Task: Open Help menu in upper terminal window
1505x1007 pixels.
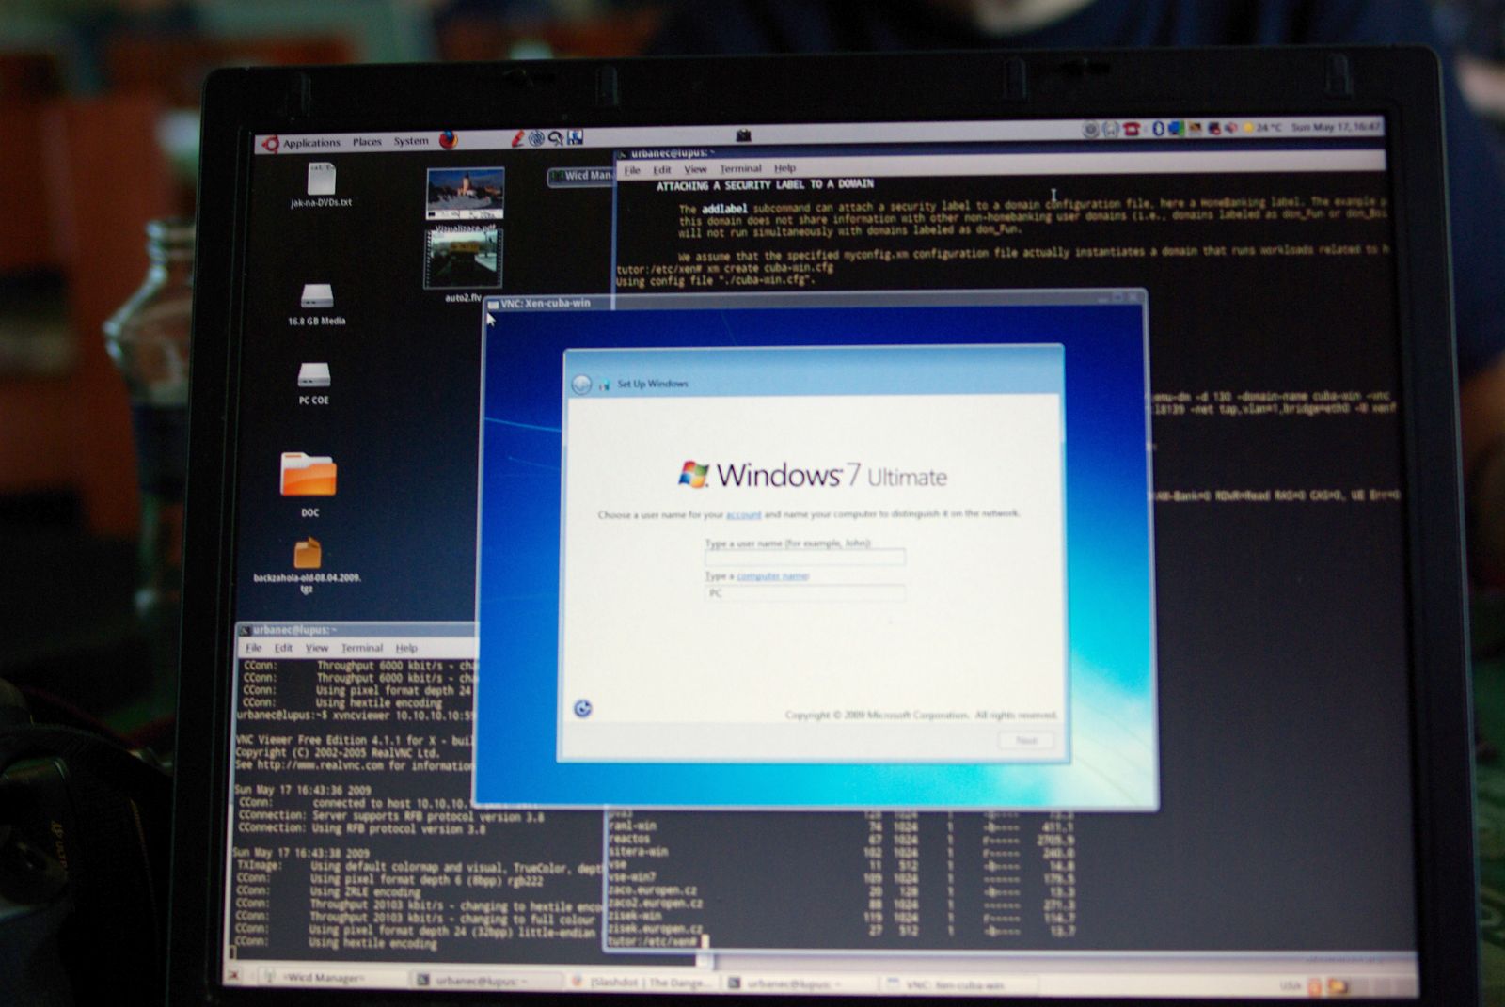Action: [x=784, y=168]
